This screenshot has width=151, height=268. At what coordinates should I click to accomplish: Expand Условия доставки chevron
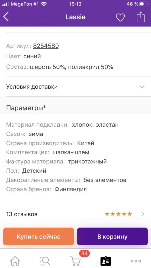[142, 87]
